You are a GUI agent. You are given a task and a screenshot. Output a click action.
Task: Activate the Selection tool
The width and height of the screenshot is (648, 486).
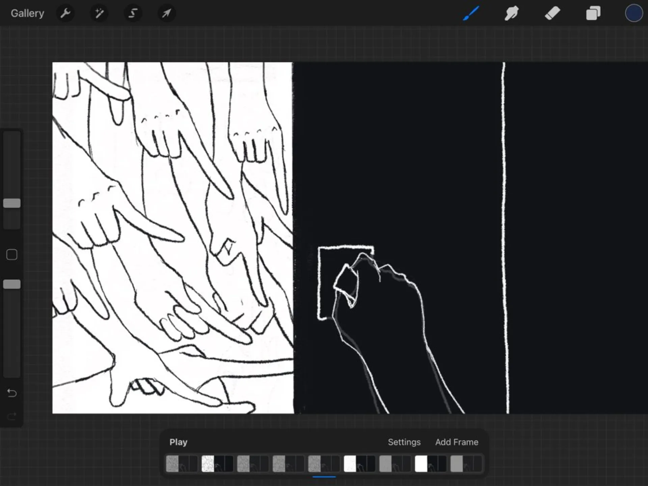pos(133,13)
